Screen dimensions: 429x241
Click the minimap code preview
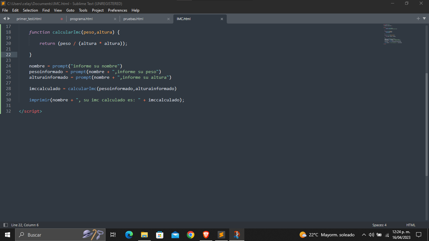(393, 34)
